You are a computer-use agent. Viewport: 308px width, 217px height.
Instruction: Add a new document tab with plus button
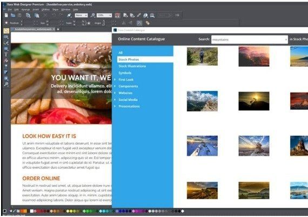[x=58, y=29]
